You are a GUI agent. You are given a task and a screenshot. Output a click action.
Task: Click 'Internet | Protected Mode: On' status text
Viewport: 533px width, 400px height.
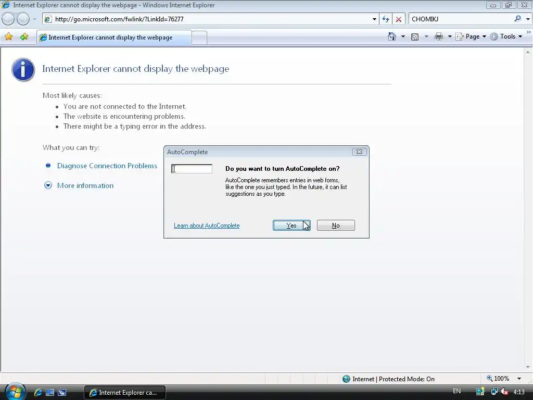(394, 379)
